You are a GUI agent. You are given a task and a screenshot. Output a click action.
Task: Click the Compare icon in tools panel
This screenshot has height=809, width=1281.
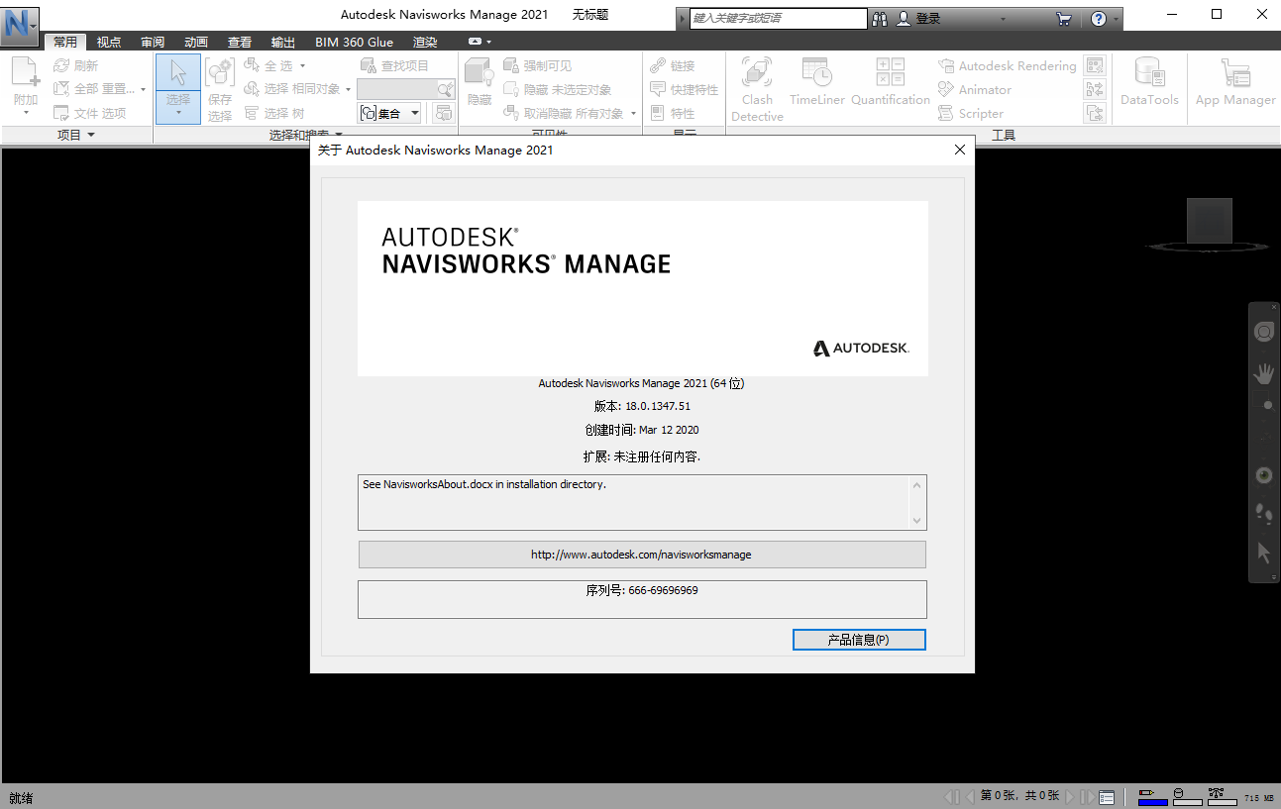pos(1095,113)
